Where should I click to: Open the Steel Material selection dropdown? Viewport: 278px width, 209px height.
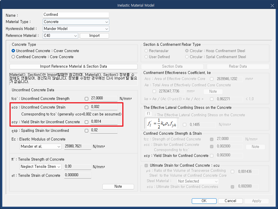pyautogui.click(x=198, y=181)
